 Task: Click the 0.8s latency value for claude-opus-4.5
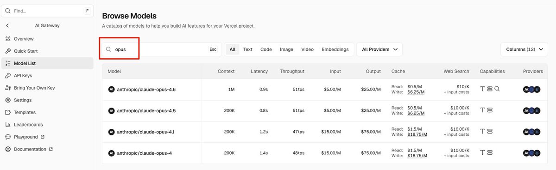coord(264,110)
